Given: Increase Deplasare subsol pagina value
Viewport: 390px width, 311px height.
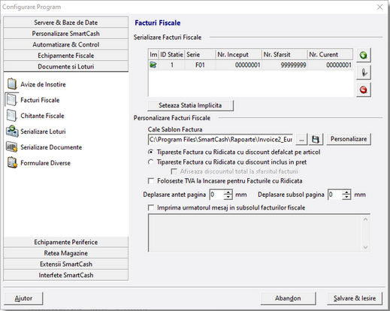Looking at the screenshot, I should click(x=346, y=192).
